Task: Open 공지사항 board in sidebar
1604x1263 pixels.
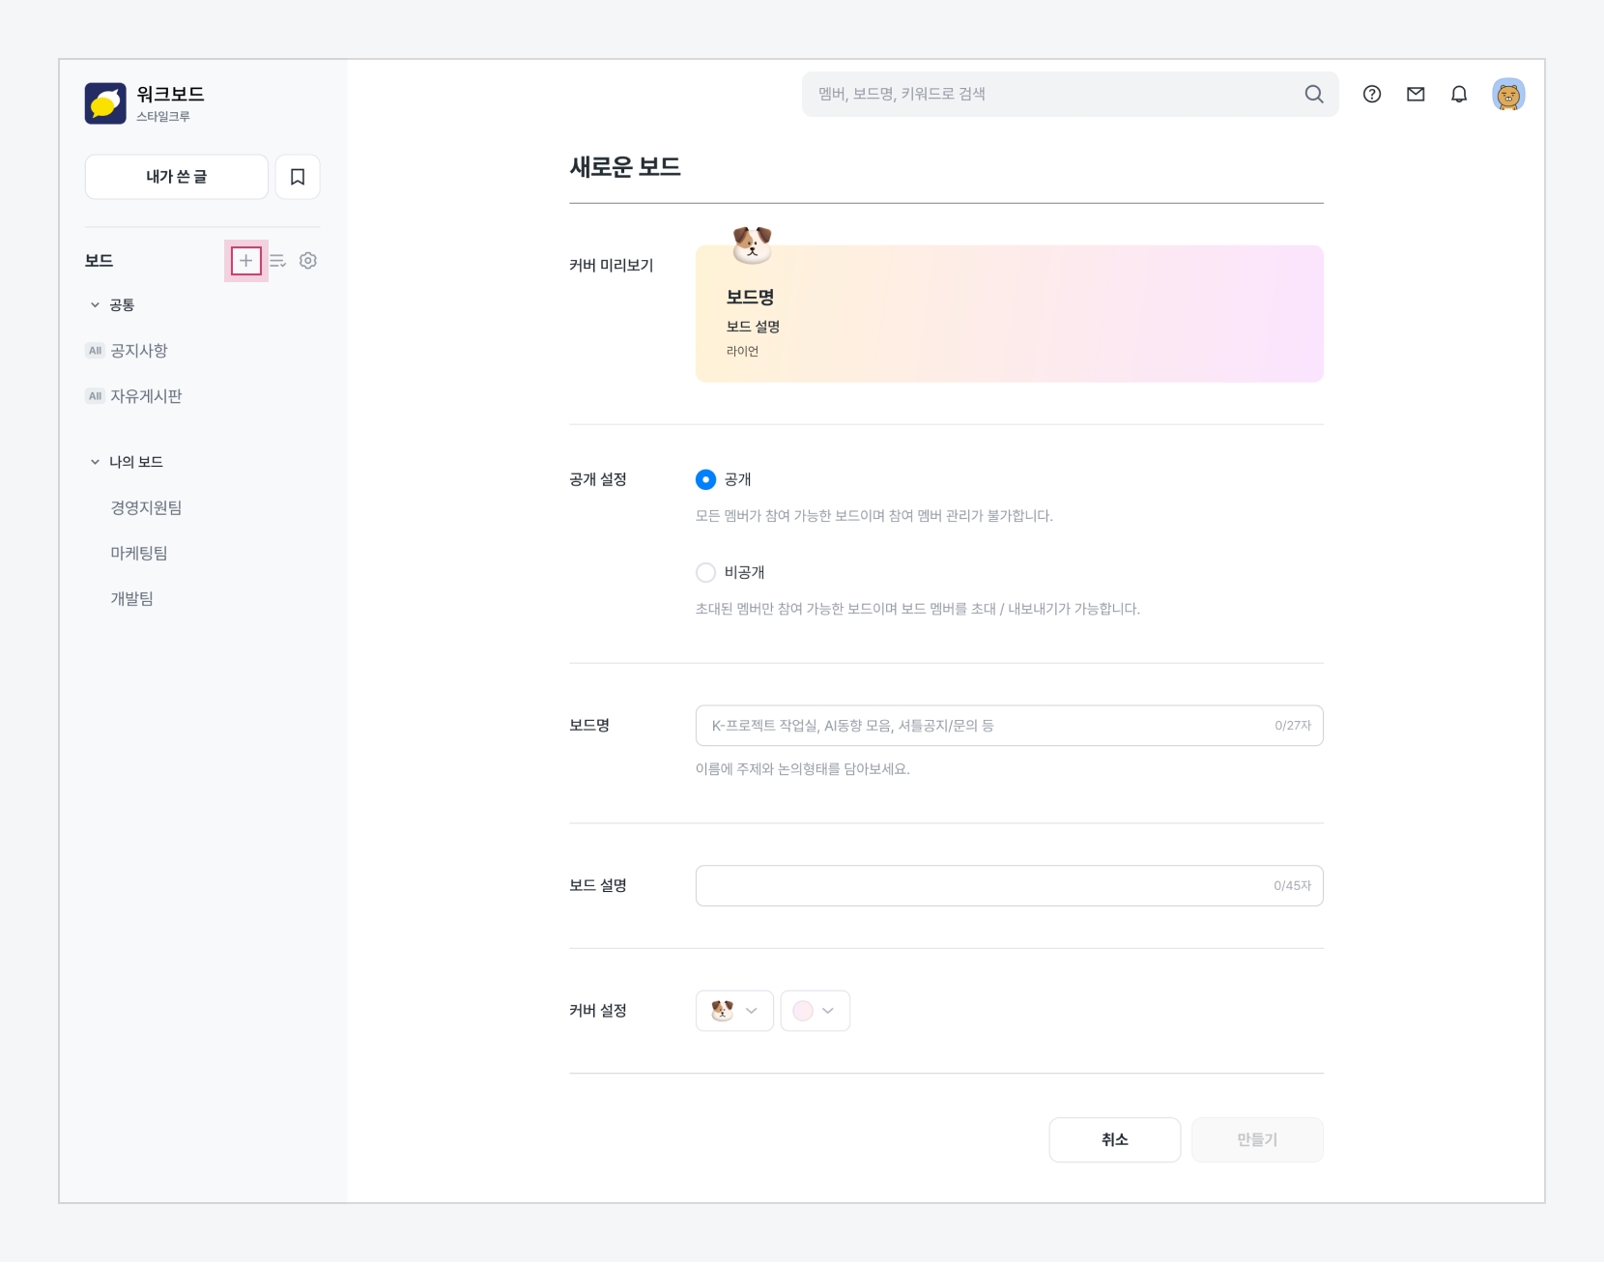Action: pos(139,351)
